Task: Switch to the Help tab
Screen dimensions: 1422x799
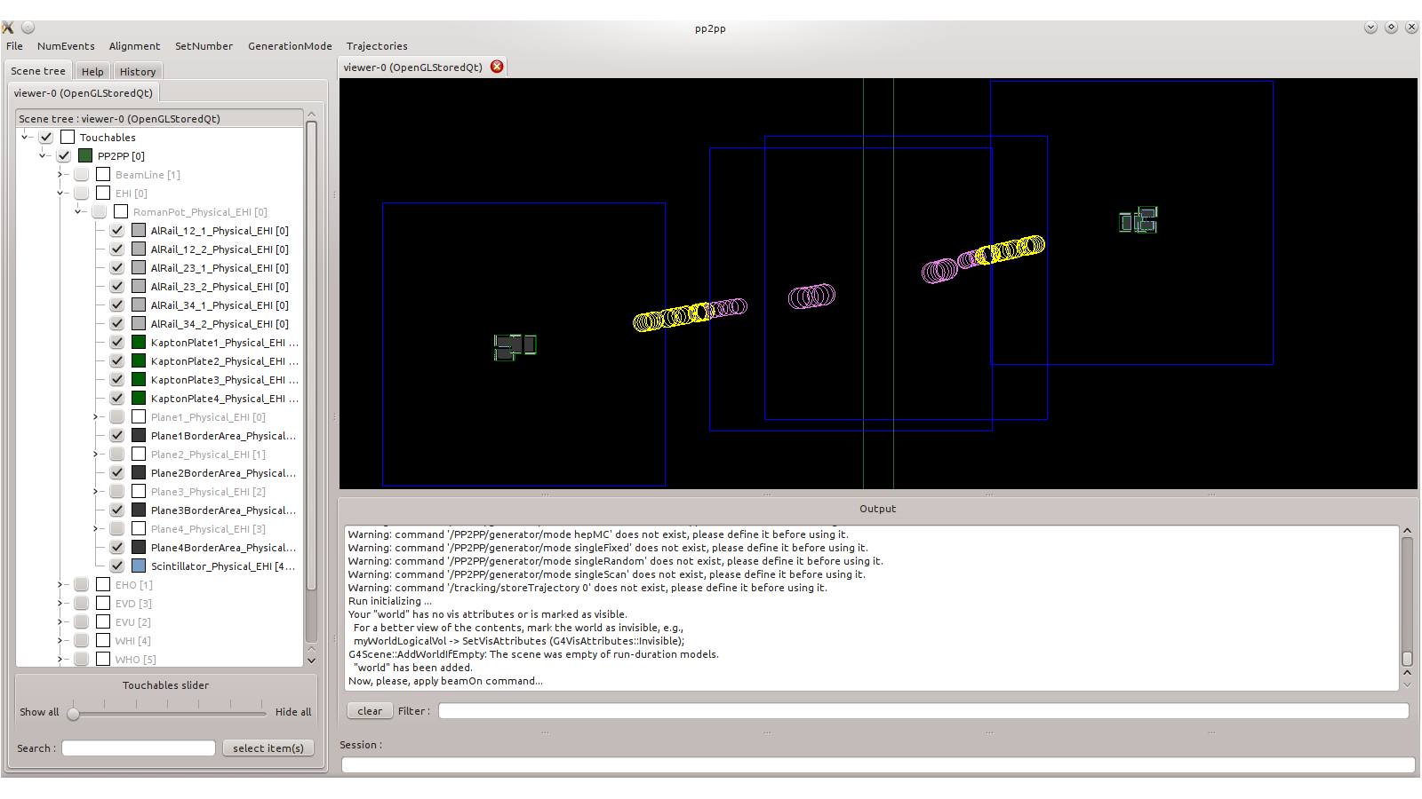Action: pyautogui.click(x=92, y=72)
